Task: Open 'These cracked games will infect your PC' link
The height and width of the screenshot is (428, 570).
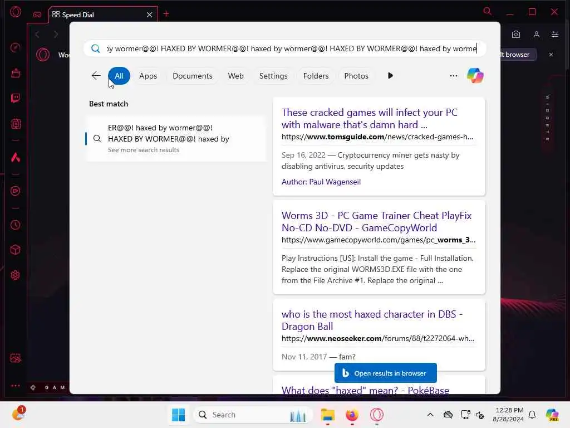Action: pos(370,118)
